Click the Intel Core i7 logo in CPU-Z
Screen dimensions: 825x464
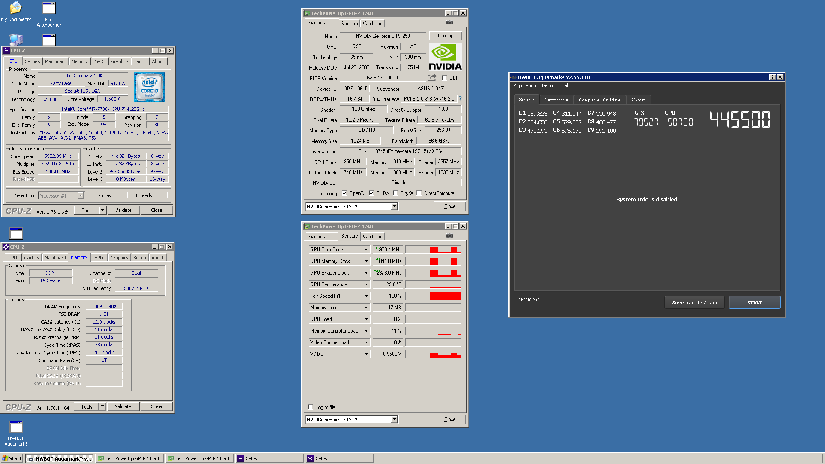[149, 87]
